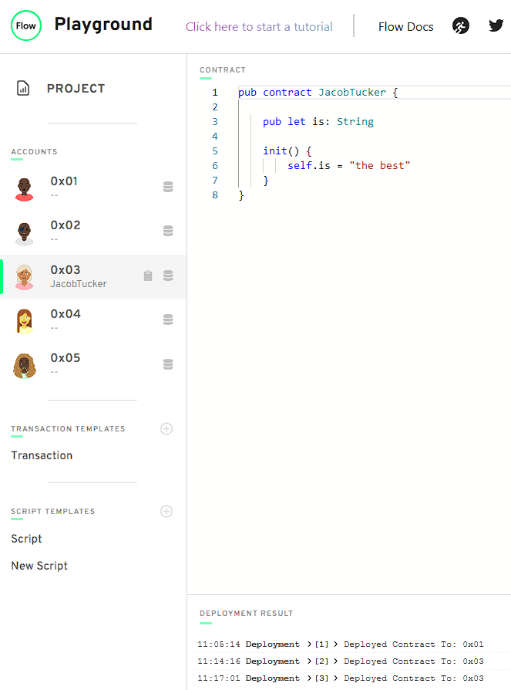
Task: Place cursor on code line 1 contract declaration
Action: point(318,93)
